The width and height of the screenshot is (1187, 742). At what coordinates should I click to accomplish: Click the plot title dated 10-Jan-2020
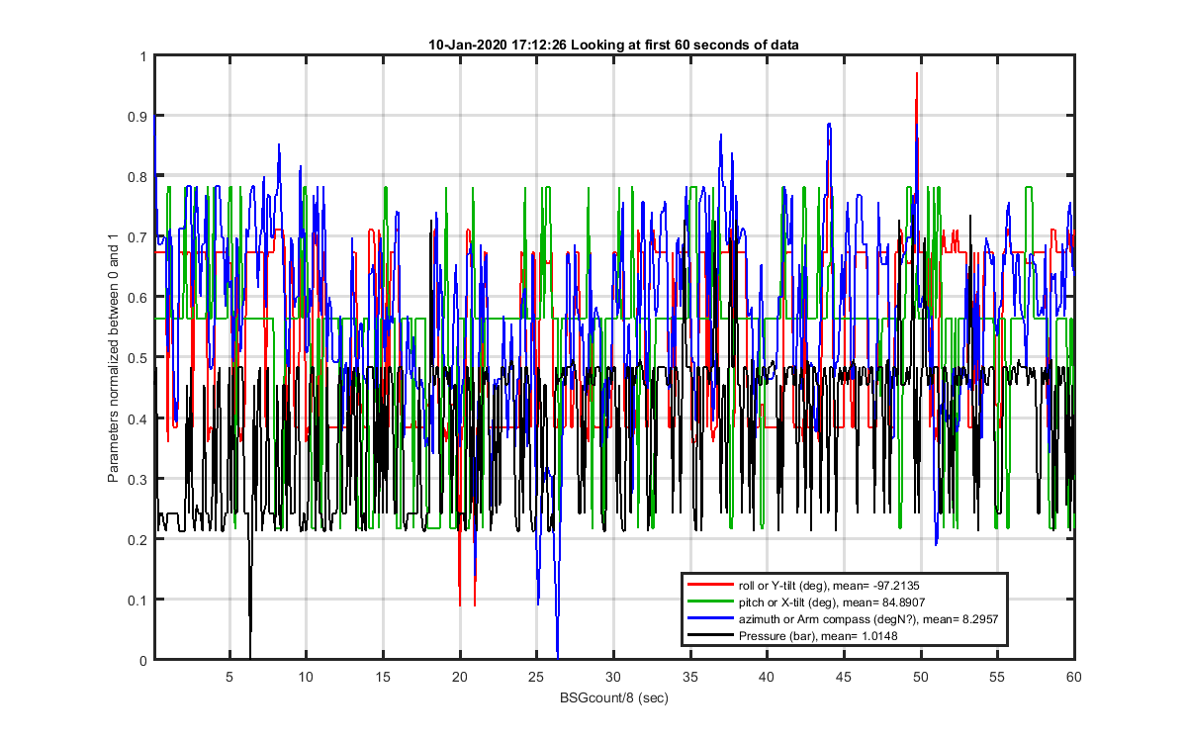pyautogui.click(x=613, y=45)
